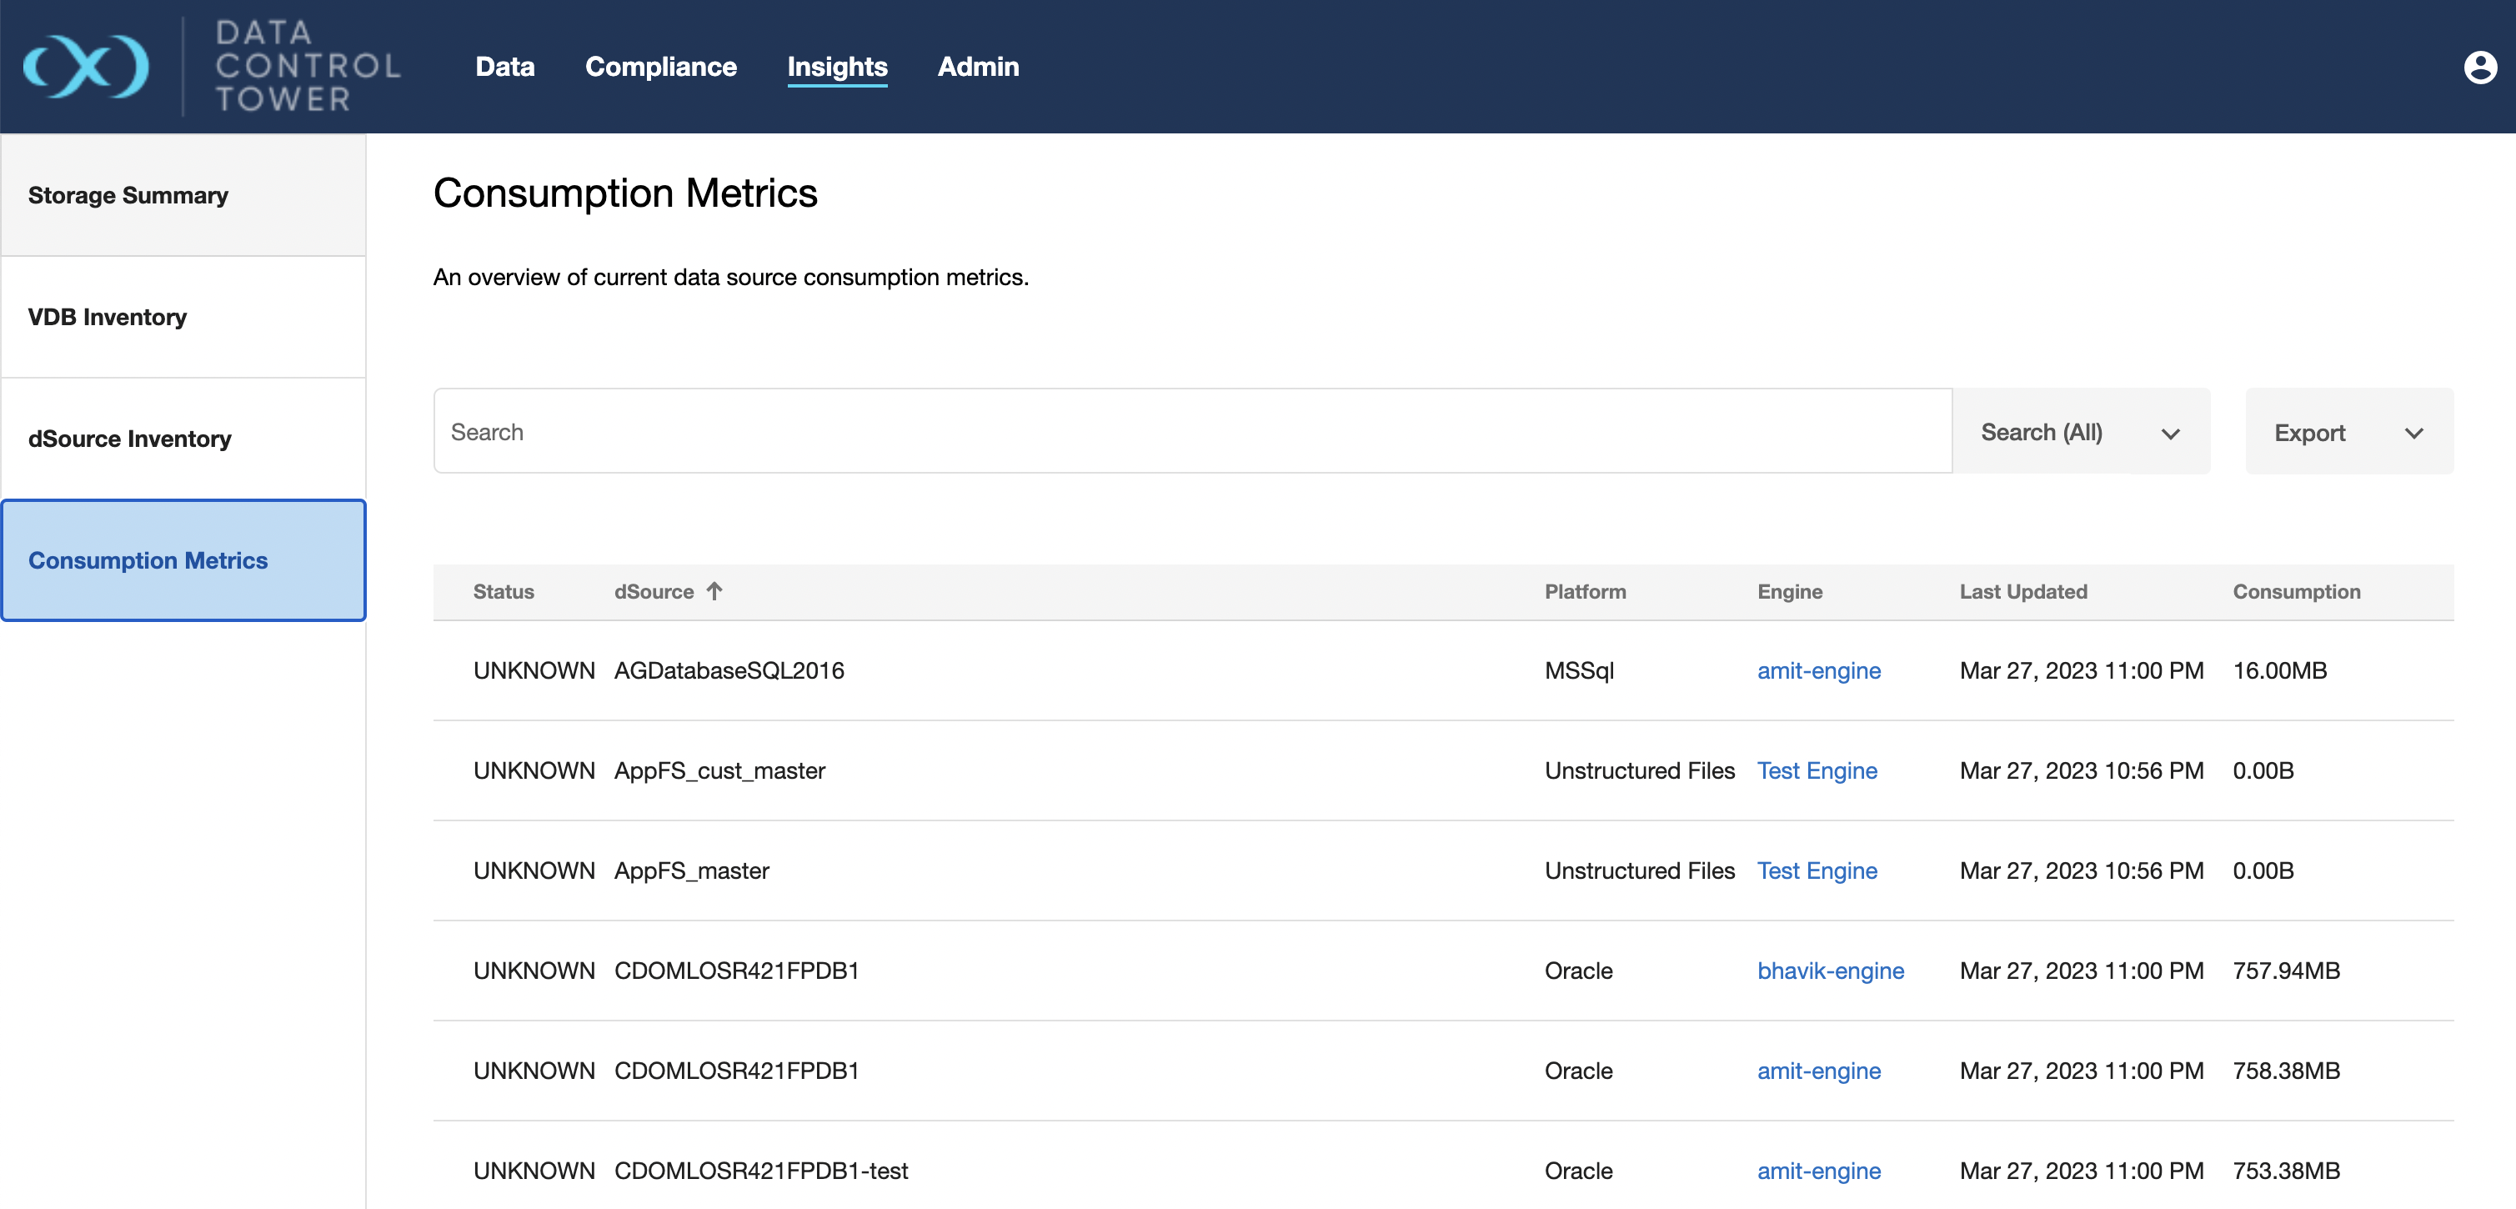
Task: Sort by Last Updated column header
Action: click(2022, 591)
